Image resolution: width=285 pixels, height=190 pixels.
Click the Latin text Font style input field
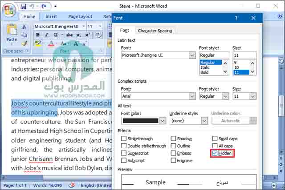pyautogui.click(x=214, y=55)
